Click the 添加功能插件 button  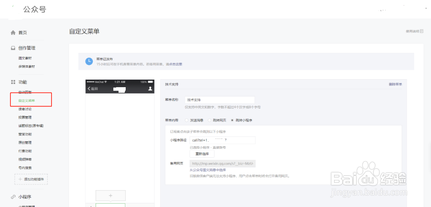31,179
